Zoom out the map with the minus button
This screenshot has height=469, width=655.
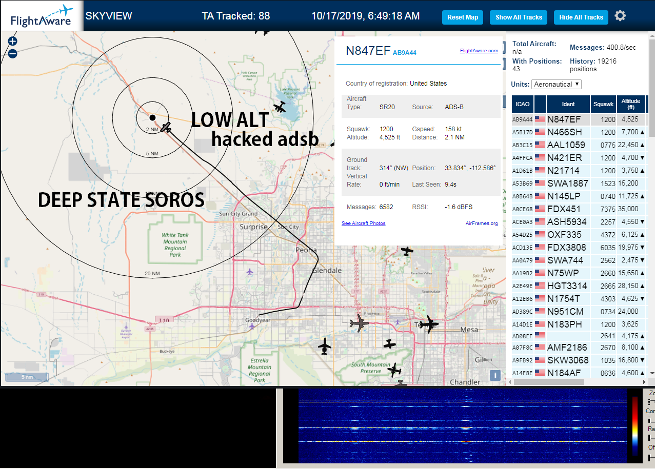[13, 53]
